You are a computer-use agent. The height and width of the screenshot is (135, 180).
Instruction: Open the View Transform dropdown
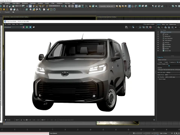172,77
